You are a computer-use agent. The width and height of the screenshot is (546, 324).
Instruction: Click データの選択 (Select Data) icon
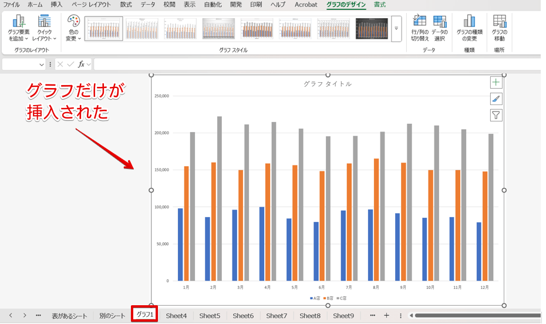coord(439,28)
